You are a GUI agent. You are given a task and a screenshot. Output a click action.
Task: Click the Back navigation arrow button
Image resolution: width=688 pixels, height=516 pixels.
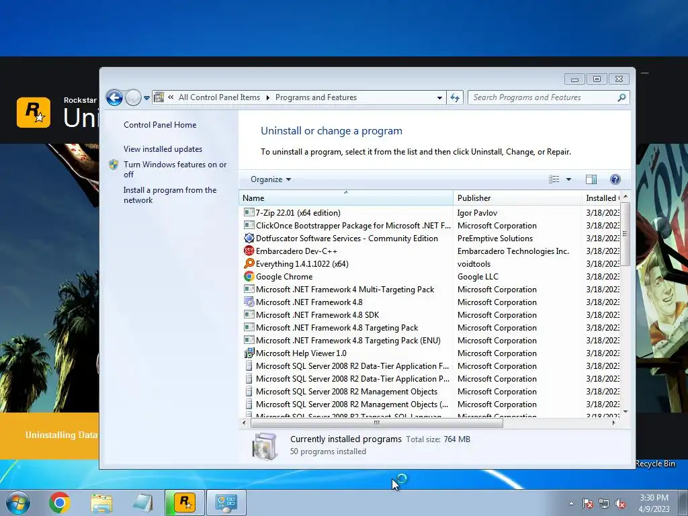pyautogui.click(x=114, y=97)
